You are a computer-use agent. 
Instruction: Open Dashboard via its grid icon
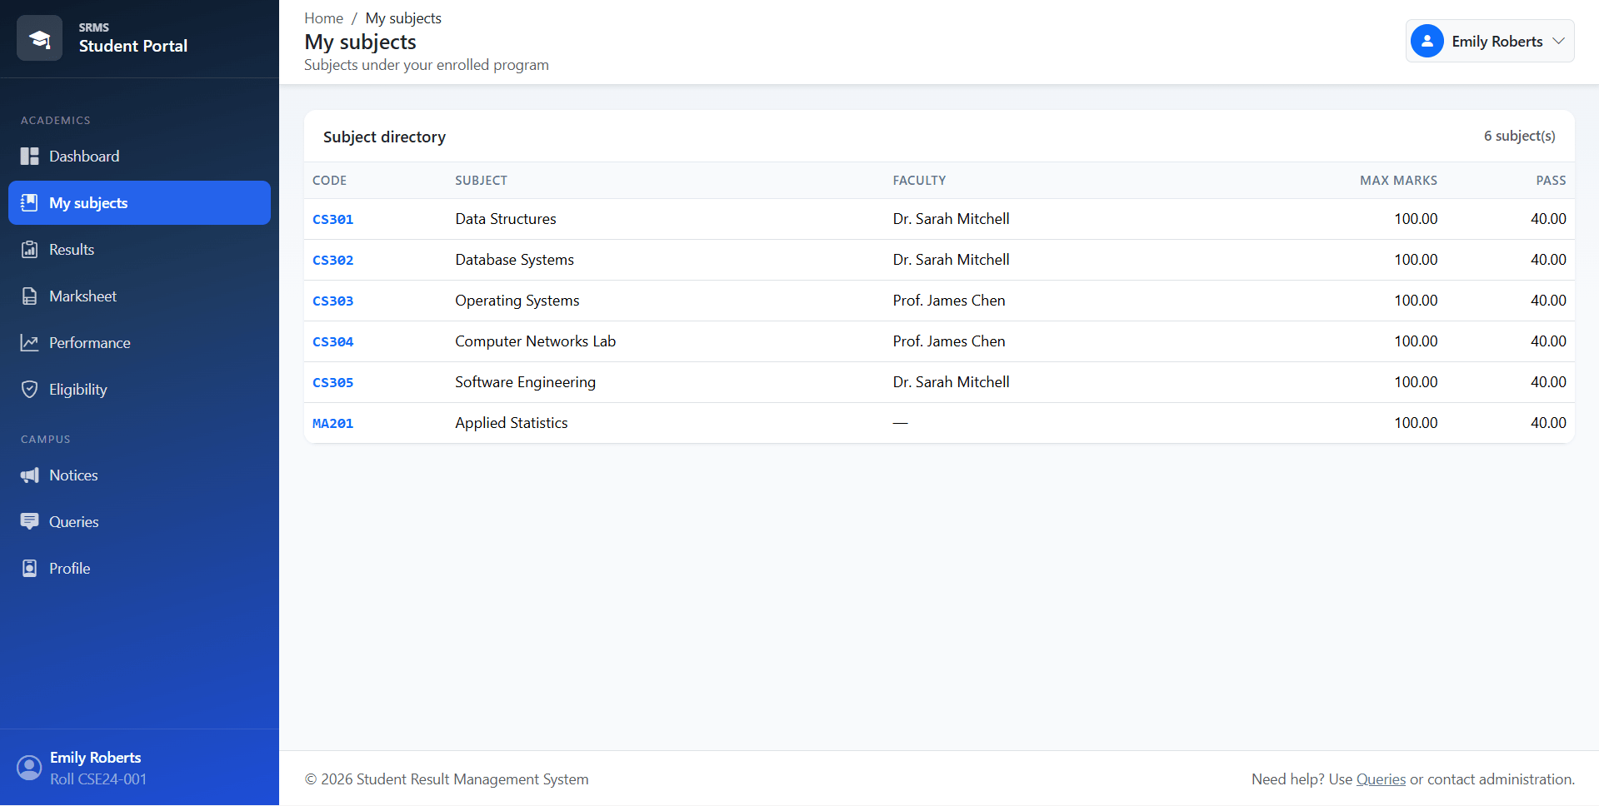tap(30, 157)
